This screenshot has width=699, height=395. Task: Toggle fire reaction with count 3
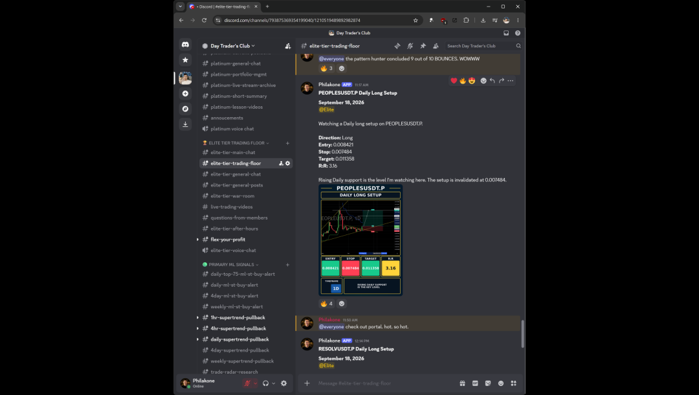click(x=327, y=68)
